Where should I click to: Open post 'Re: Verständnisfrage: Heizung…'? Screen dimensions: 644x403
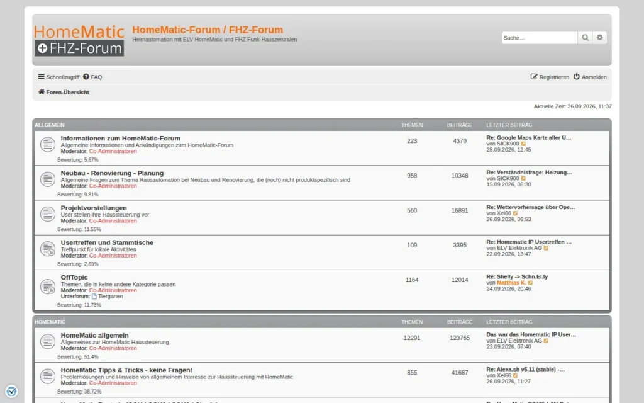pos(529,173)
